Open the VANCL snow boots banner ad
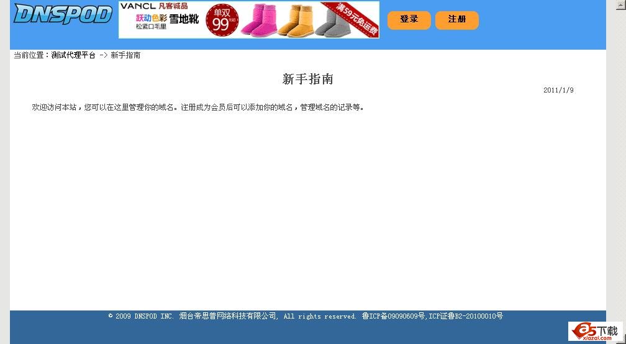The width and height of the screenshot is (626, 344). coord(248,20)
